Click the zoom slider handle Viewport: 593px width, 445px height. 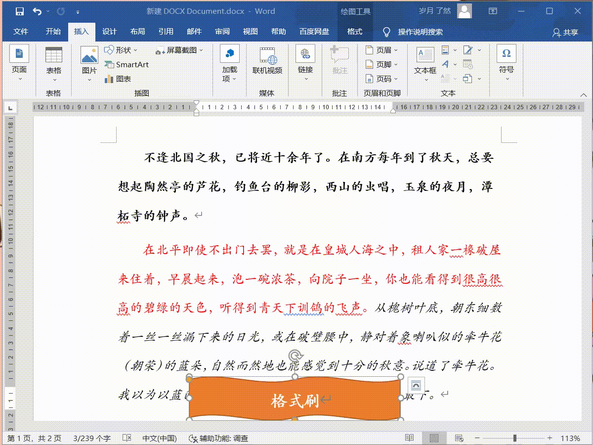[x=515, y=439]
